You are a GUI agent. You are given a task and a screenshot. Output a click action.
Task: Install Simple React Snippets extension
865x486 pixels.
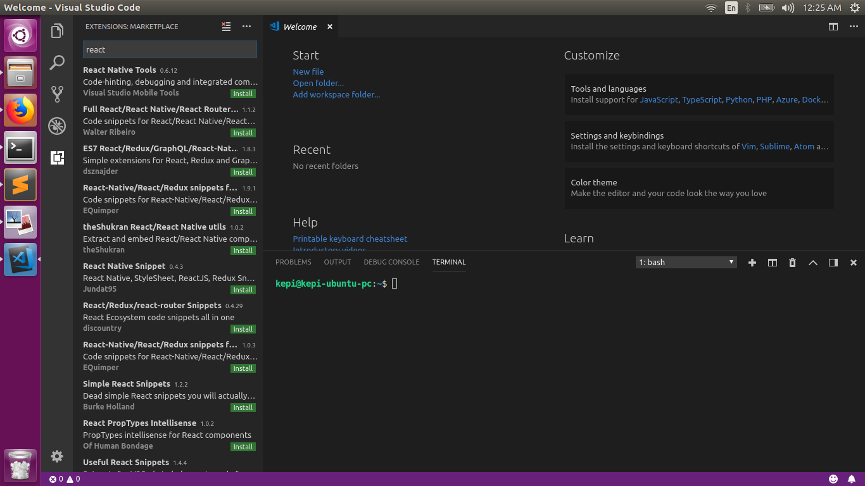pos(243,408)
